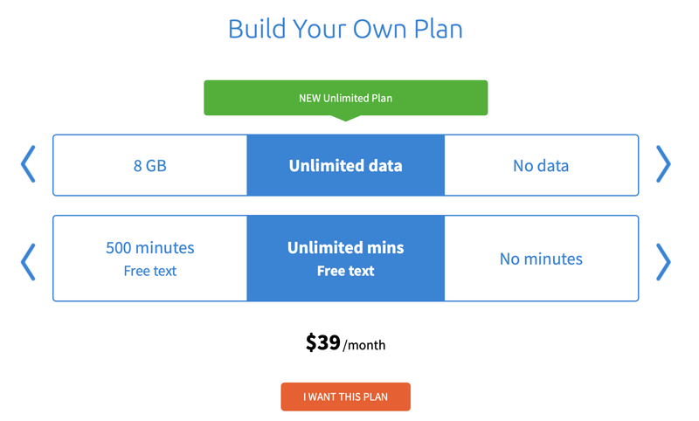
Task: Click the left arrow beside minutes options
Action: pos(29,259)
